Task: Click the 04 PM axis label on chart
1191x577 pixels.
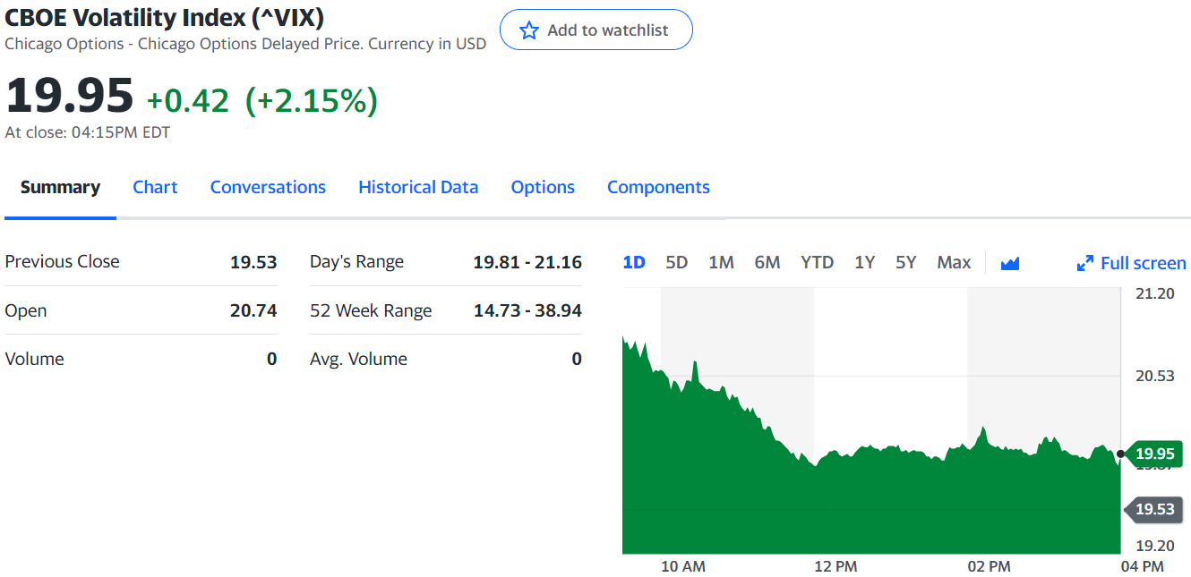Action: point(1143,566)
